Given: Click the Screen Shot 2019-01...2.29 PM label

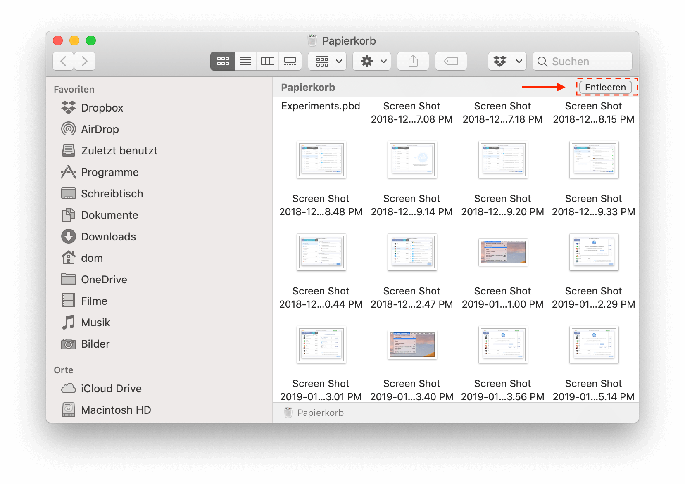Looking at the screenshot, I should [594, 297].
